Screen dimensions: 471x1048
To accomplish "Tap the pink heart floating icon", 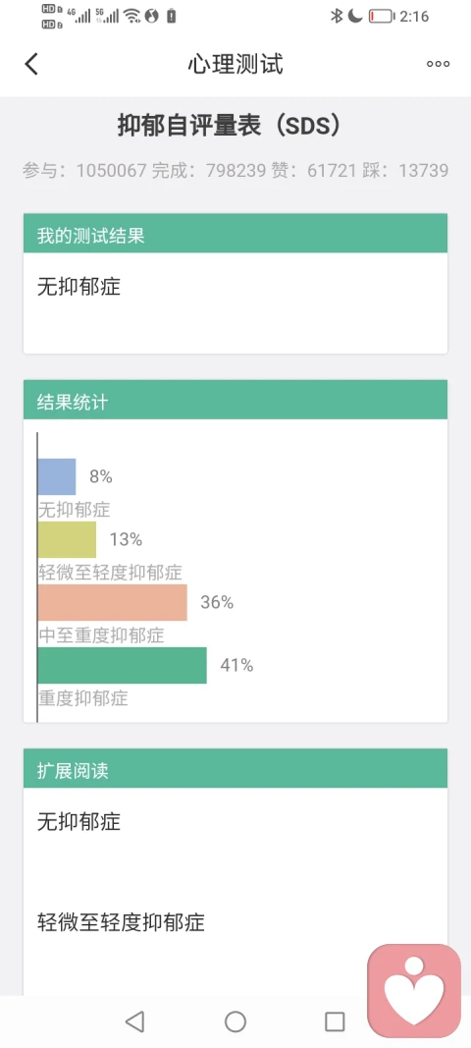I will pyautogui.click(x=414, y=990).
